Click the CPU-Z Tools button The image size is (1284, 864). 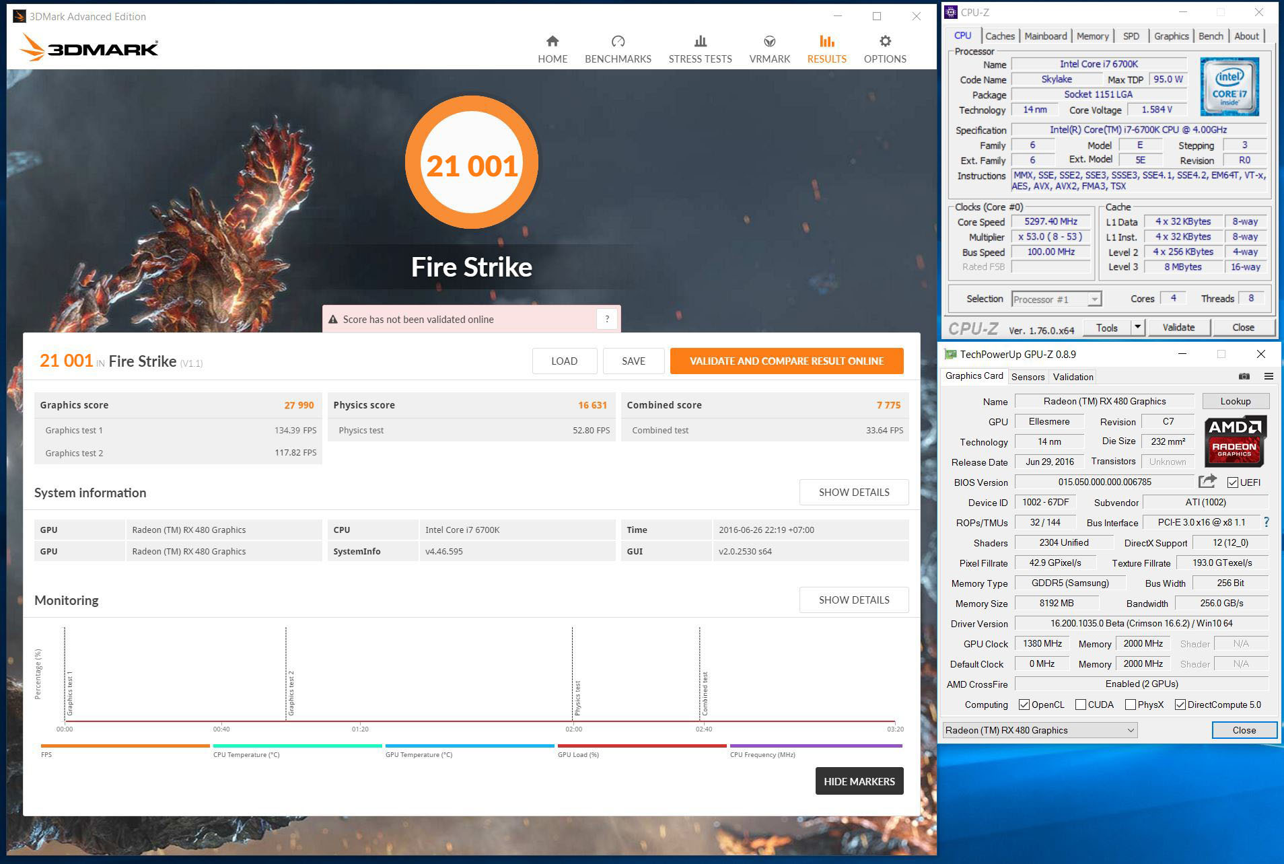(1107, 328)
